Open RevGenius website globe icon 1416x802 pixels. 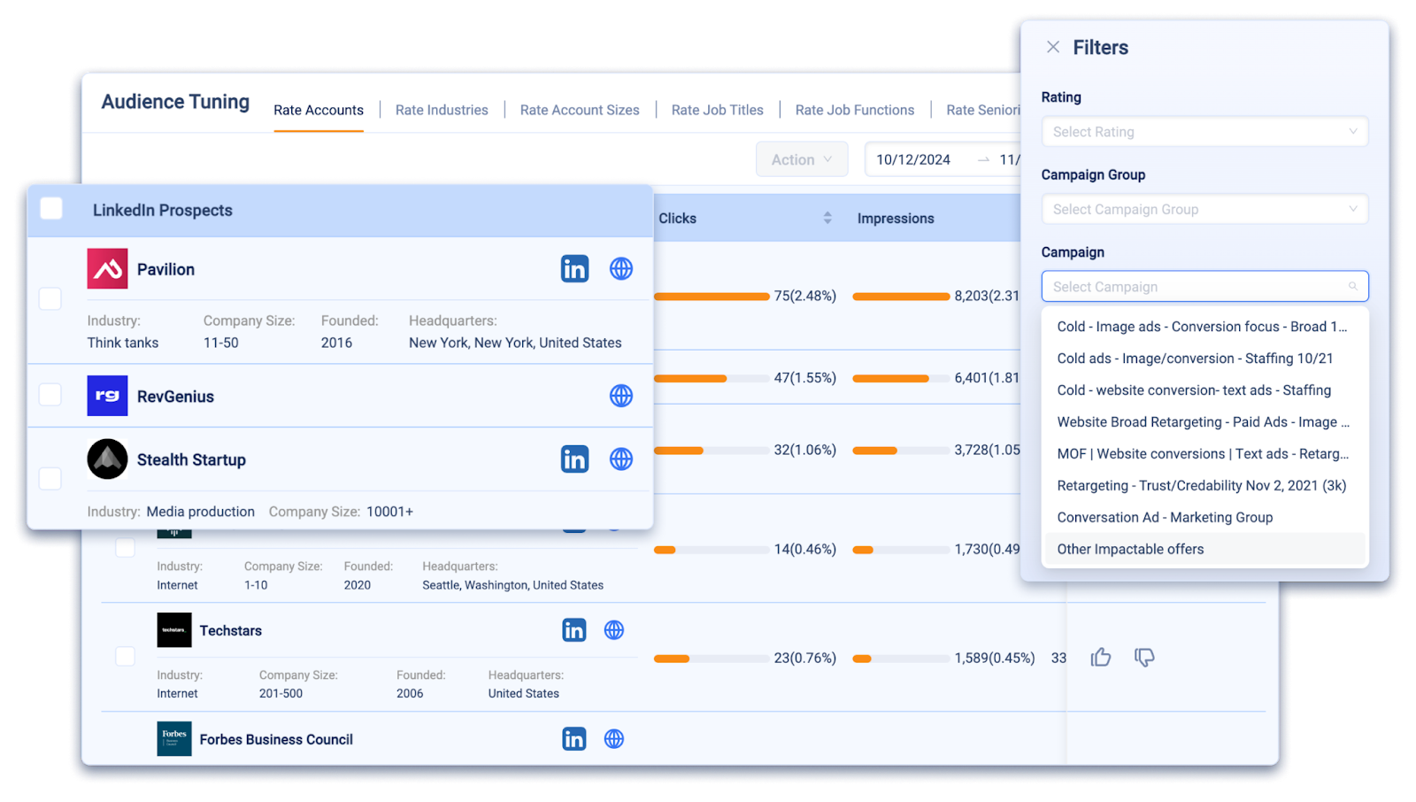tap(621, 396)
